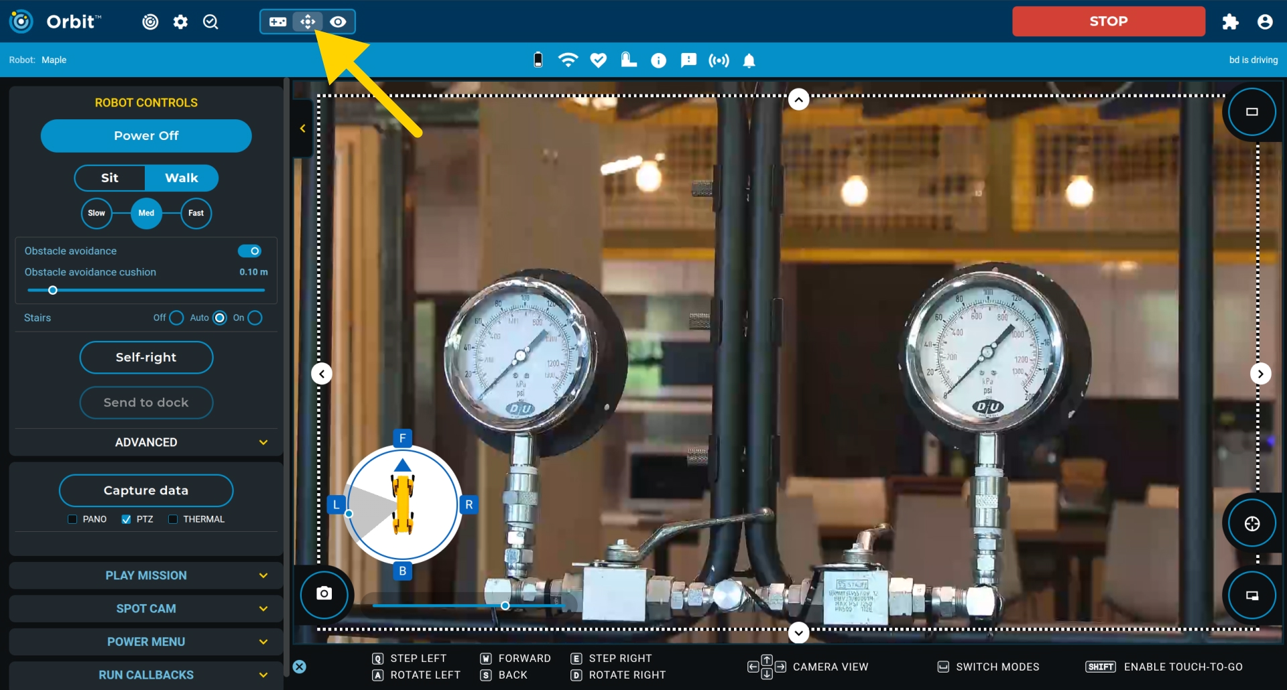Image resolution: width=1287 pixels, height=690 pixels.
Task: Close the keyboard shortcuts hint bar
Action: 300,667
